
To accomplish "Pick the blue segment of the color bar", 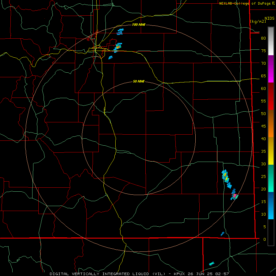I will pos(271,205).
